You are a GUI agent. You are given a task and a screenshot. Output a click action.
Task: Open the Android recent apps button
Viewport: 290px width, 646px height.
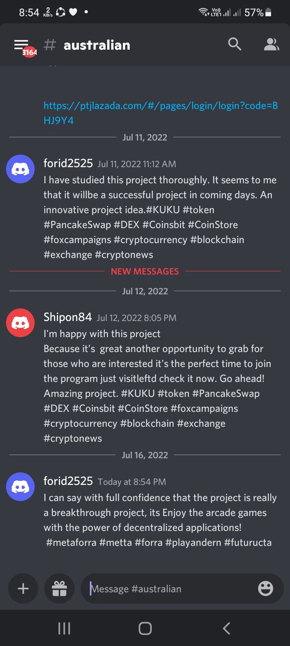pyautogui.click(x=64, y=628)
